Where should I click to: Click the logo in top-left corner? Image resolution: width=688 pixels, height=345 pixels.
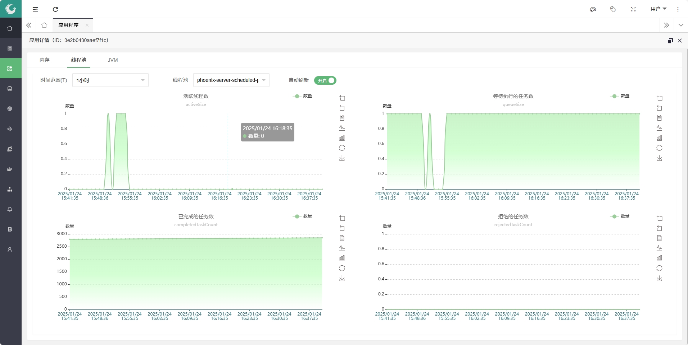pyautogui.click(x=11, y=9)
